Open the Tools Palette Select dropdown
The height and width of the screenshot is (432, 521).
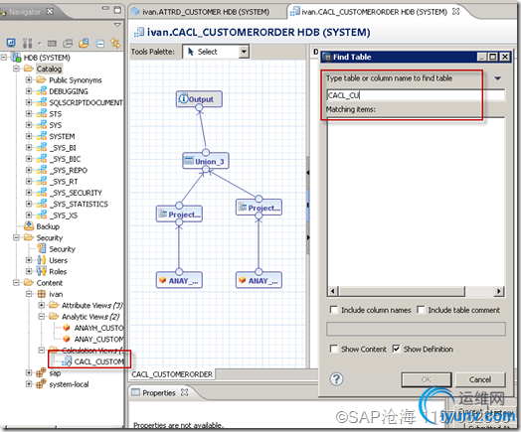coord(245,52)
